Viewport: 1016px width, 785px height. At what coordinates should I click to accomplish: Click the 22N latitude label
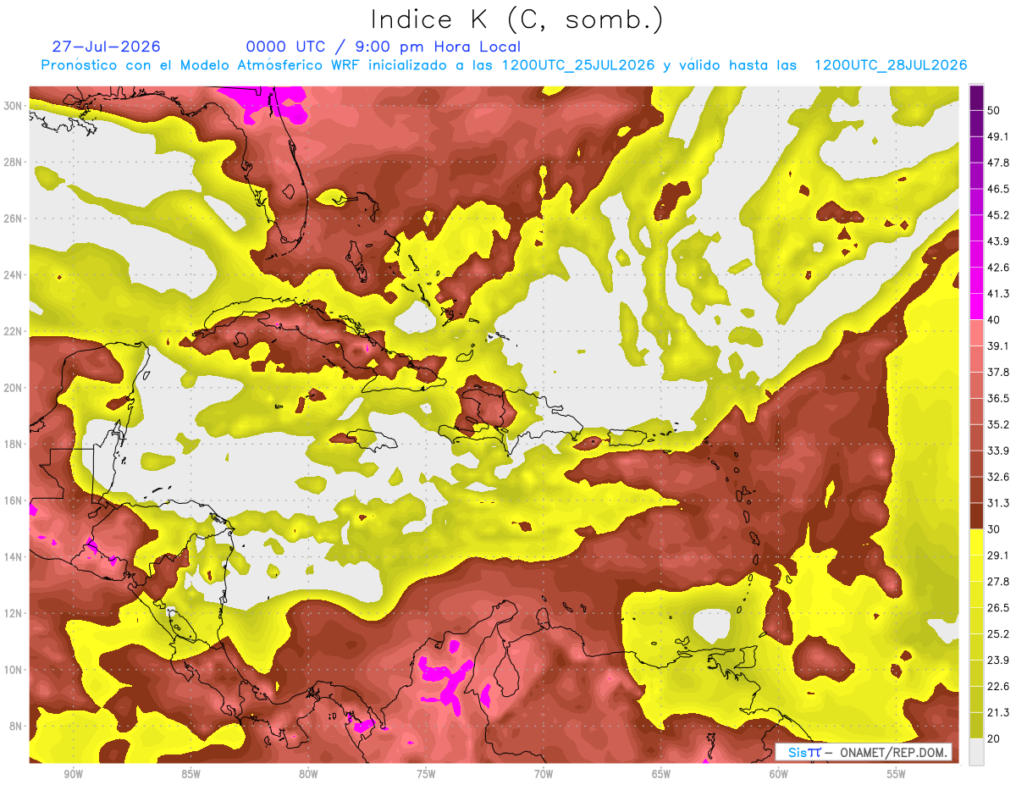coord(14,331)
